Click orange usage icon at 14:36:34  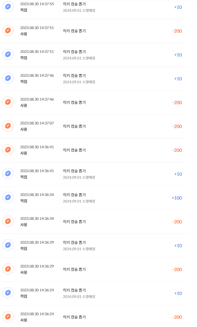pyautogui.click(x=8, y=221)
